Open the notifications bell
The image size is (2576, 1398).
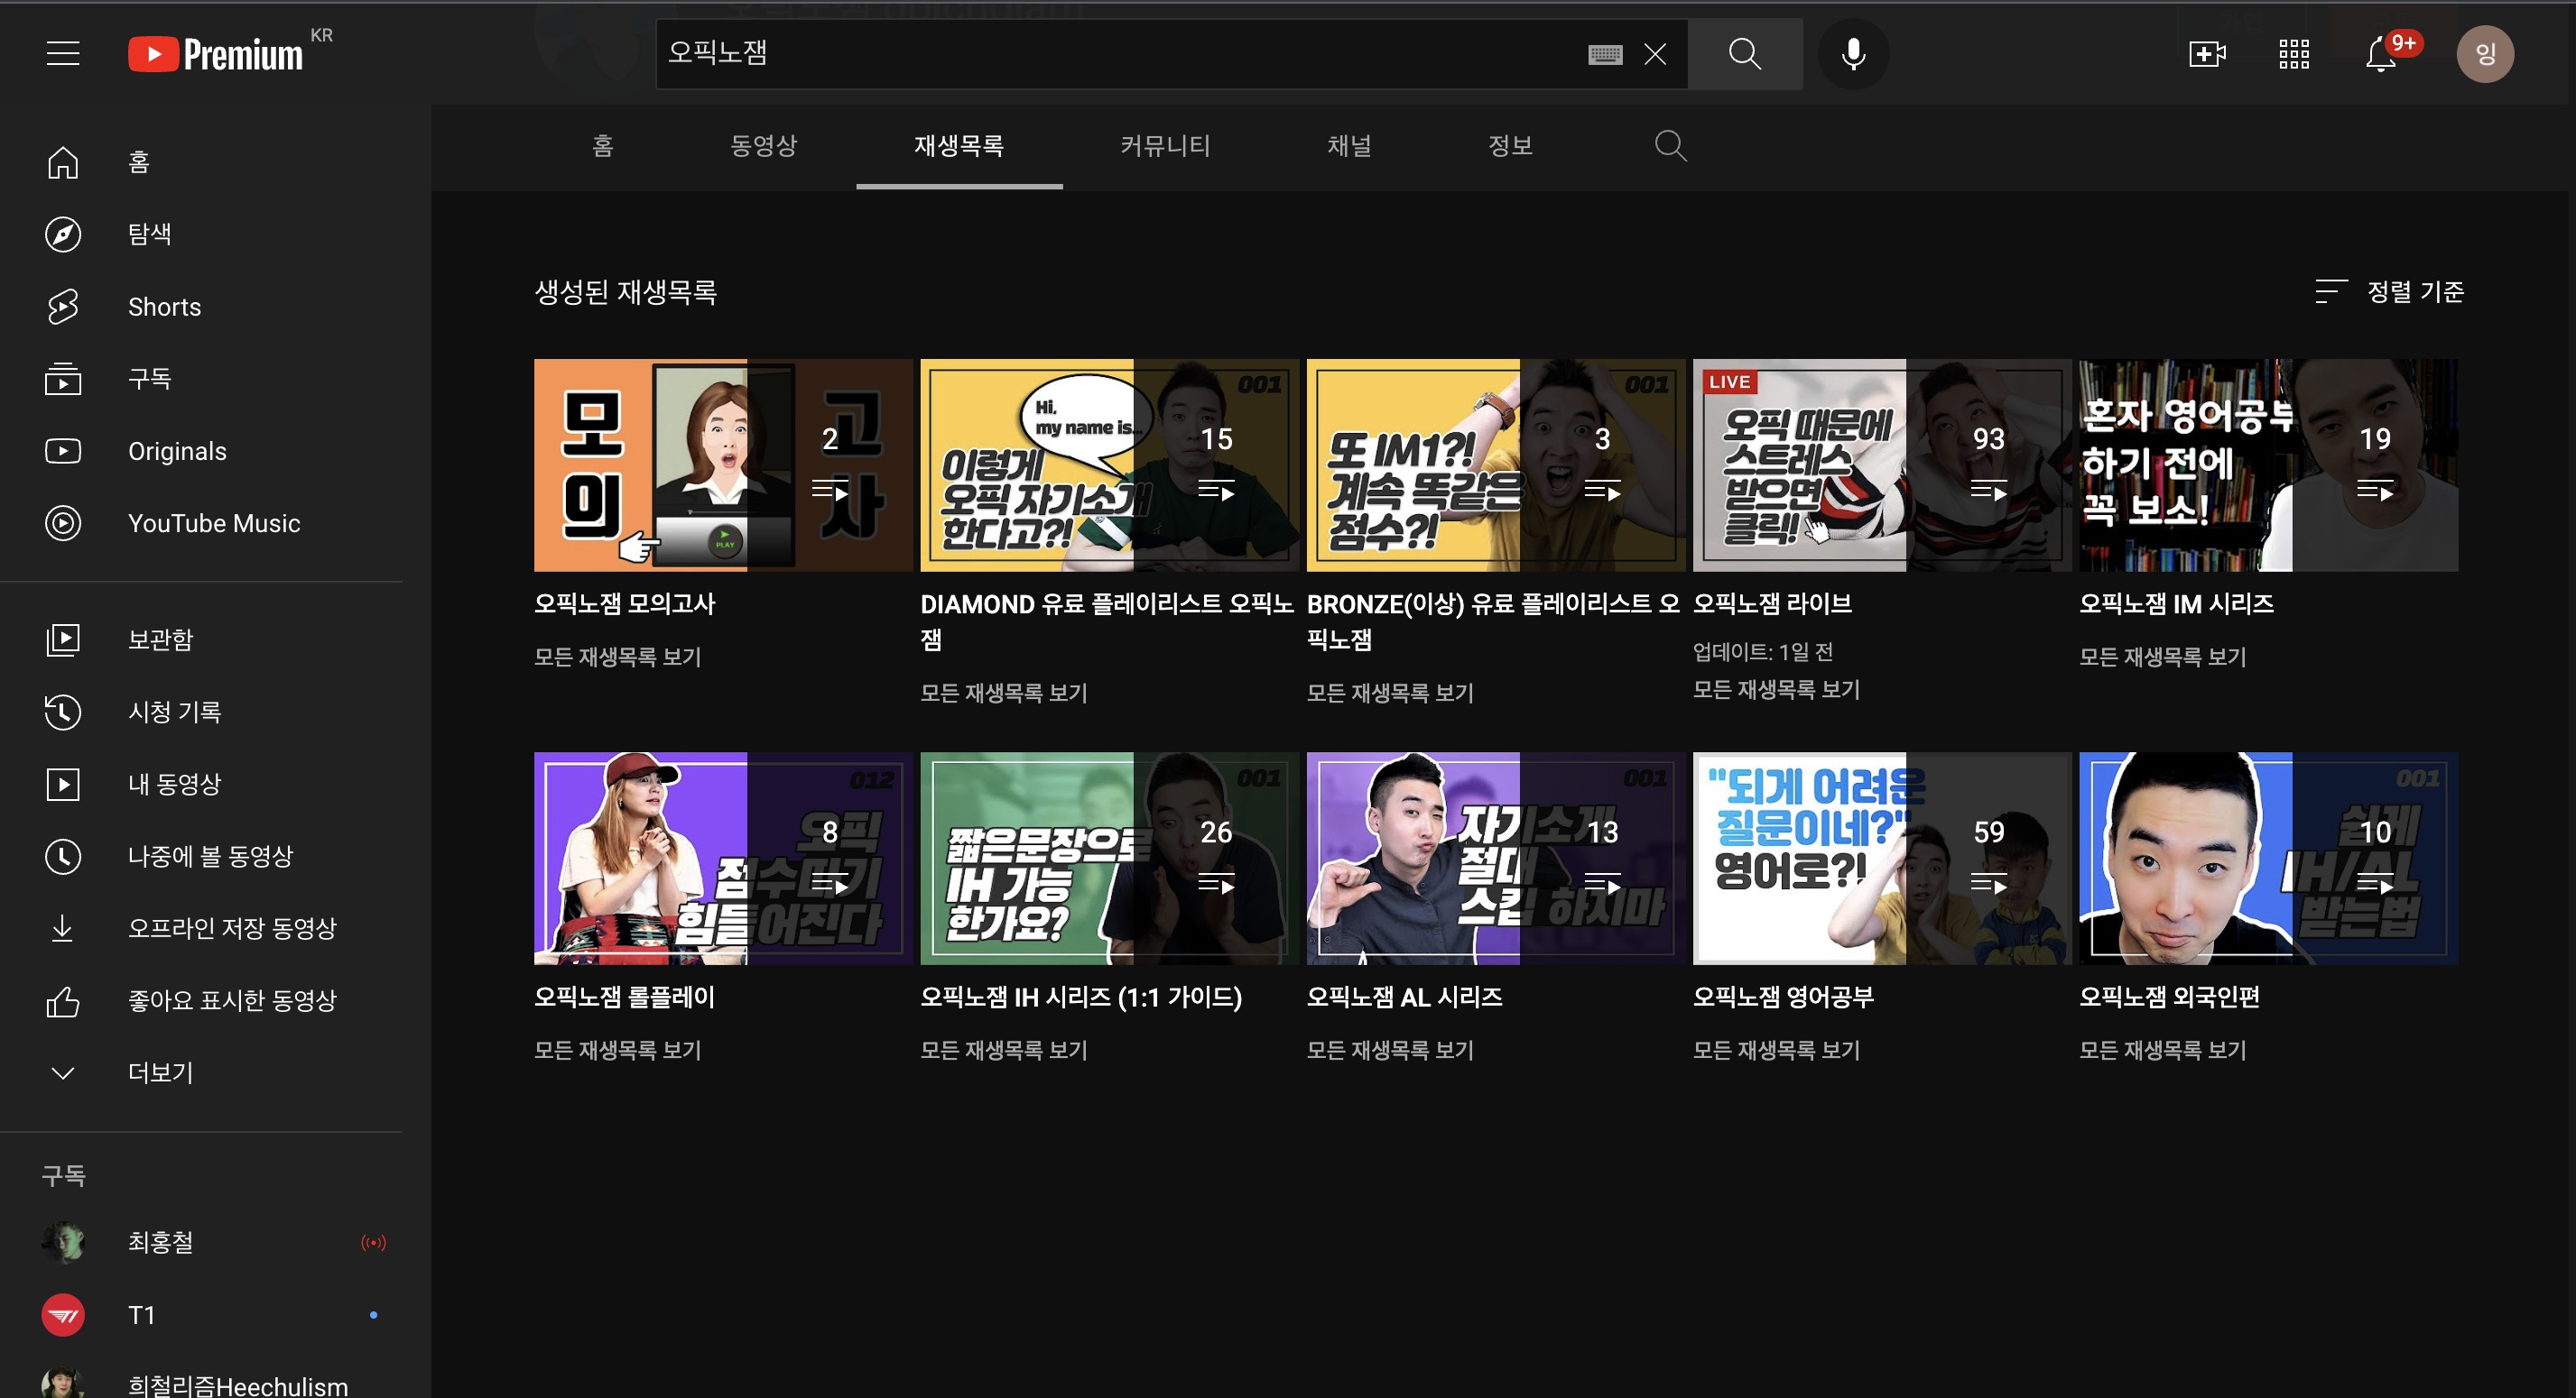coord(2381,54)
